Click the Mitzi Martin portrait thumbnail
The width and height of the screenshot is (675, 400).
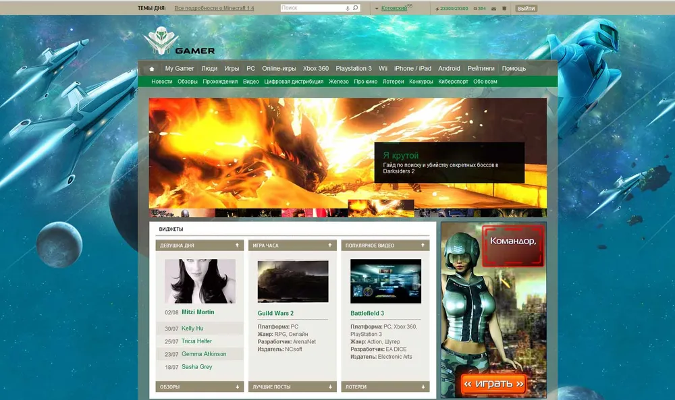coord(200,281)
